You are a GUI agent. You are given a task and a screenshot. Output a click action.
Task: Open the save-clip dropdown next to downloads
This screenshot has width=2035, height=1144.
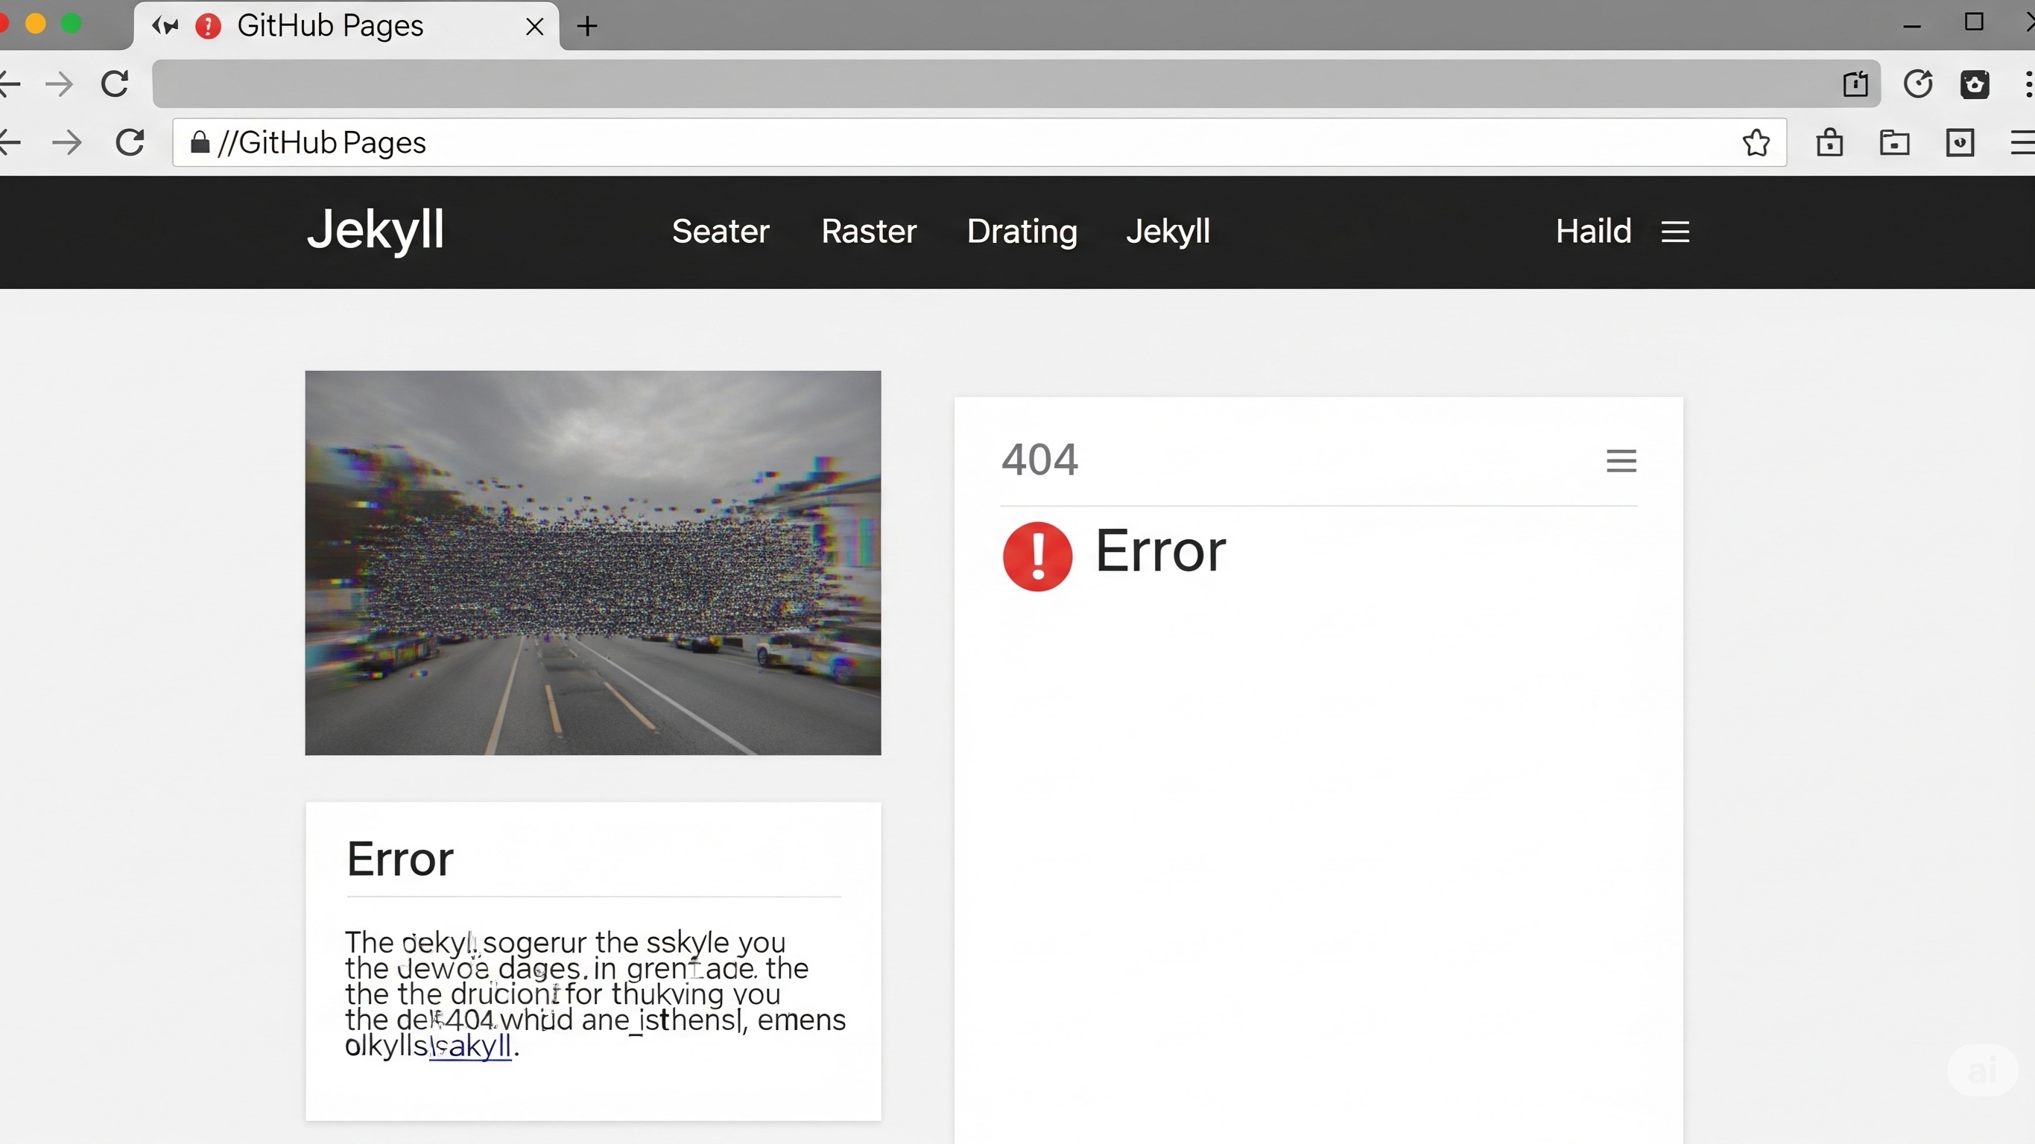pyautogui.click(x=1961, y=142)
